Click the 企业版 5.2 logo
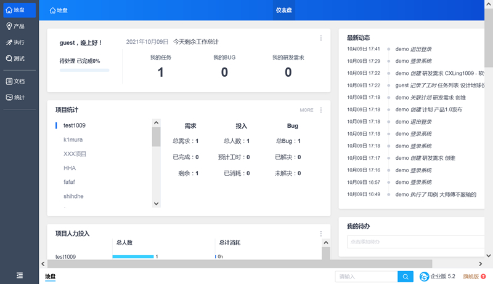 pos(438,276)
